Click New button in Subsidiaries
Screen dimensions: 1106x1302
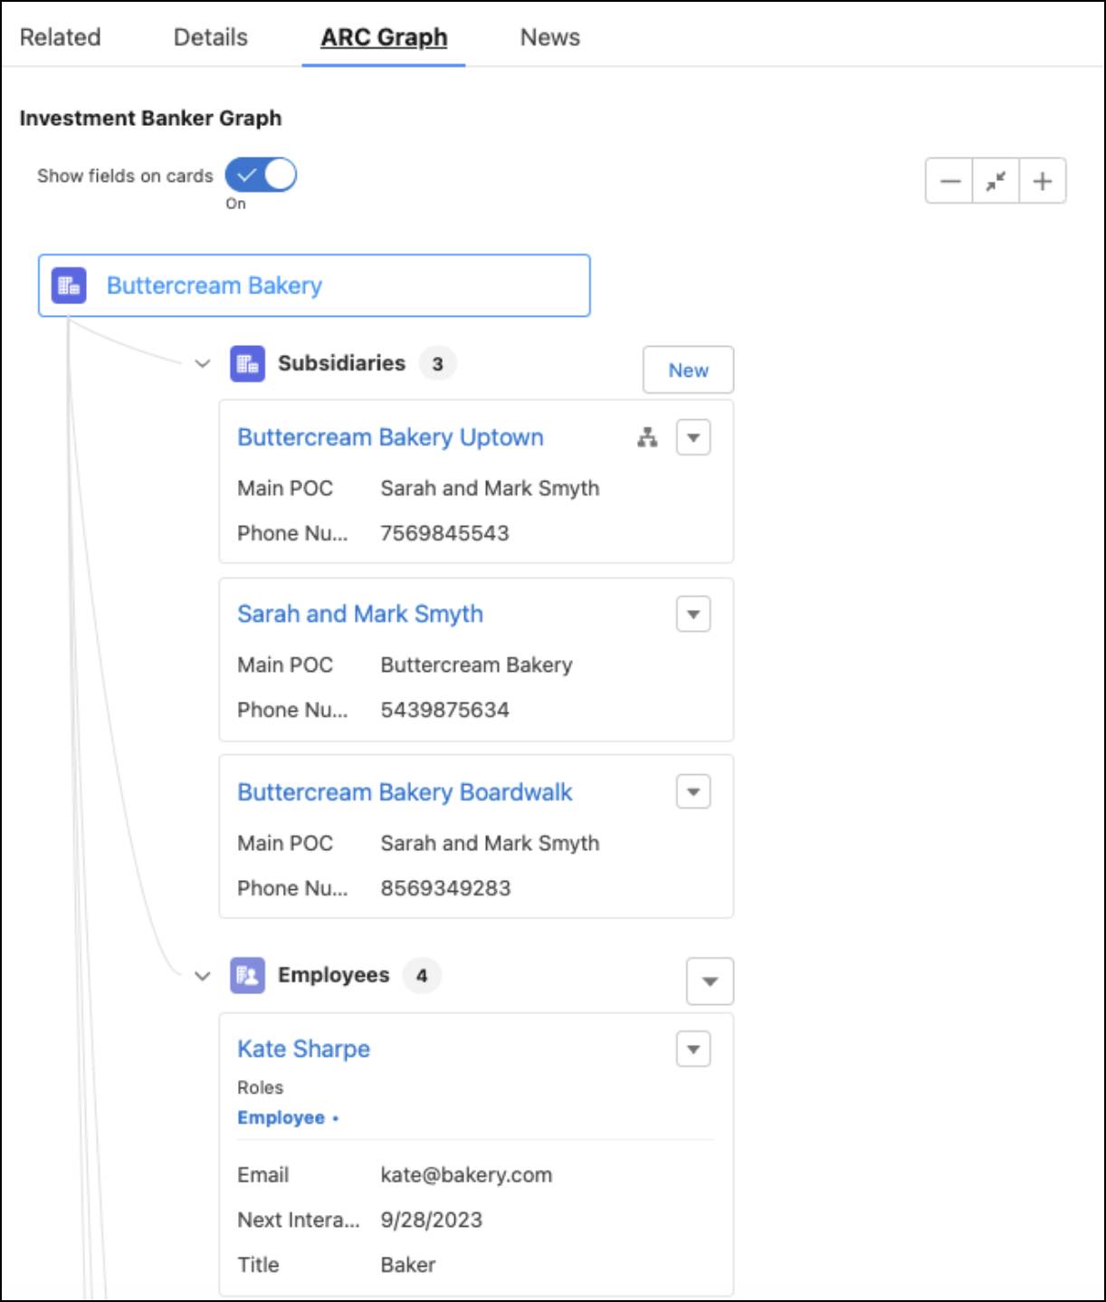(x=688, y=370)
